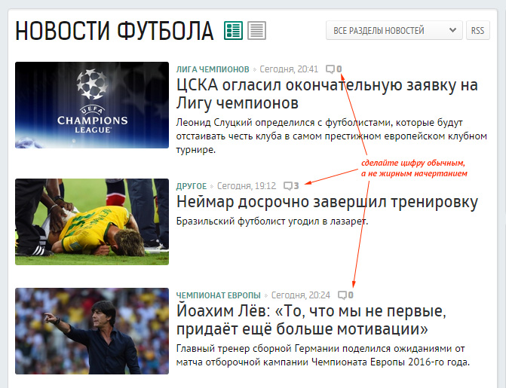
Task: Open headline Неймар досрочно завершил тренировку
Action: click(x=327, y=202)
